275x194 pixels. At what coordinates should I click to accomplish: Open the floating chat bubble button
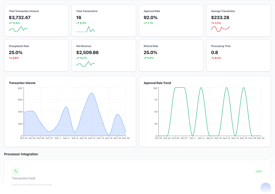pyautogui.click(x=266, y=188)
